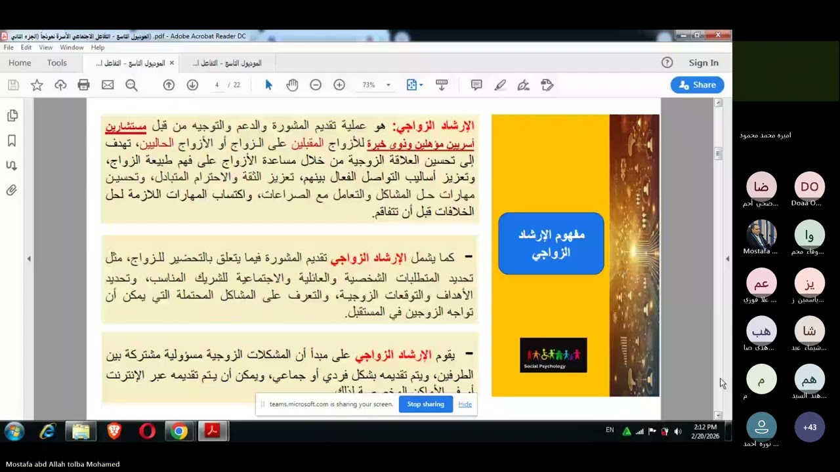840x472 pixels.
Task: Open Google Chrome from taskbar
Action: [179, 431]
